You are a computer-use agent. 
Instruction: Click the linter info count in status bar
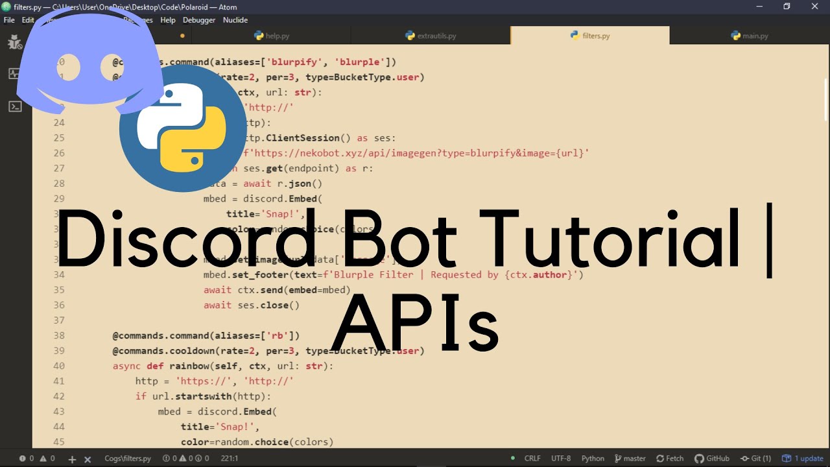[202, 459]
